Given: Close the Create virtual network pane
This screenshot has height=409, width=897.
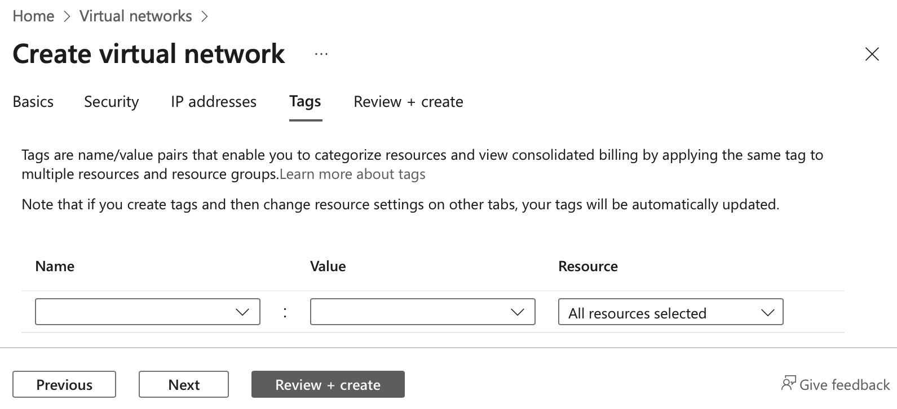Looking at the screenshot, I should pos(872,54).
